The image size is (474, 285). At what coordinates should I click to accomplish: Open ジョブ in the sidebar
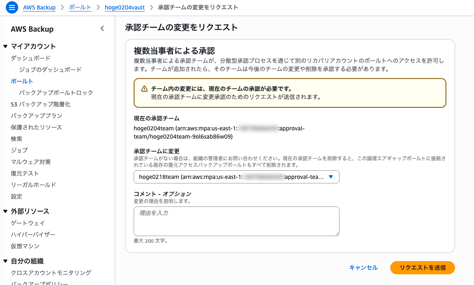tap(19, 151)
